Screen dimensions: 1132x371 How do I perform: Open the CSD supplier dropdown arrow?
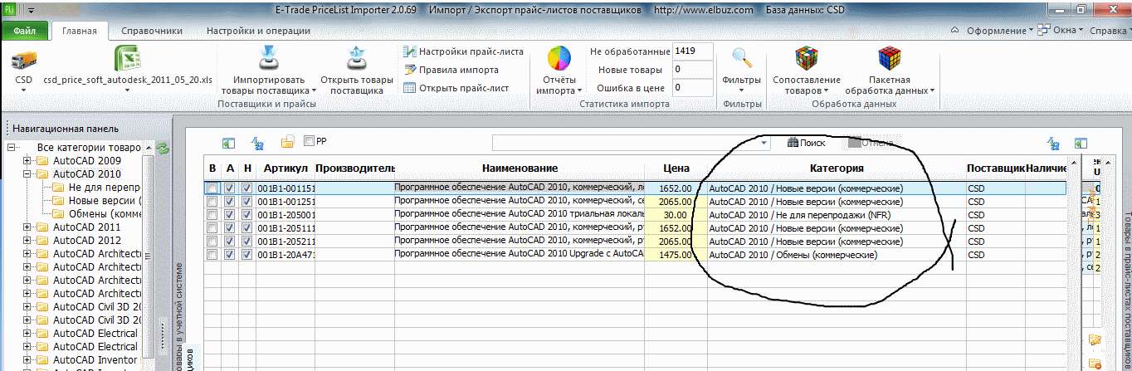23,90
